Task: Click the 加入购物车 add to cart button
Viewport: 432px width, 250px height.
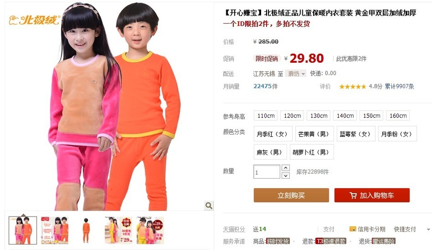Action: [x=372, y=195]
